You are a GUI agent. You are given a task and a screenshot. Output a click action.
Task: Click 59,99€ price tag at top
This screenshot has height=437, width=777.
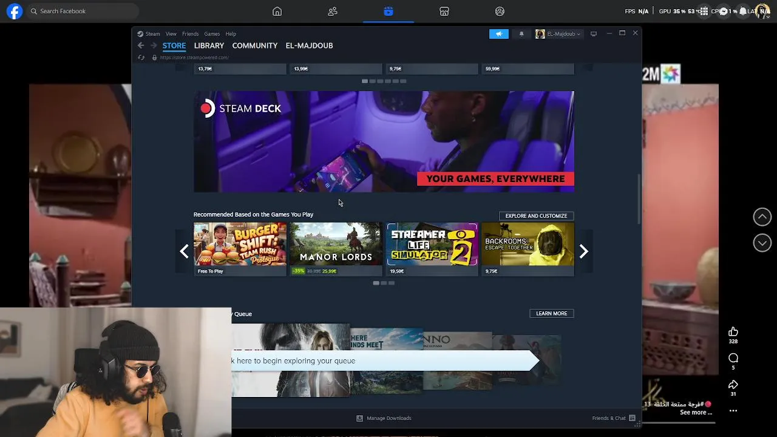point(493,69)
